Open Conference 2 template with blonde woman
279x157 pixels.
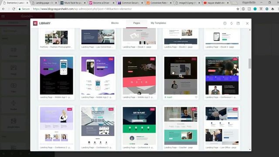(56, 126)
